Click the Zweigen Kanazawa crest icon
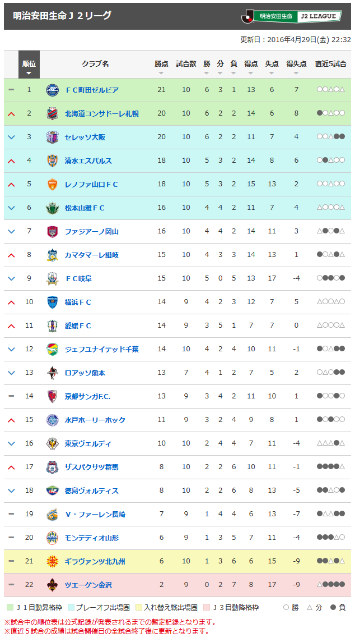Image resolution: width=355 pixels, height=642 pixels. click(x=52, y=585)
